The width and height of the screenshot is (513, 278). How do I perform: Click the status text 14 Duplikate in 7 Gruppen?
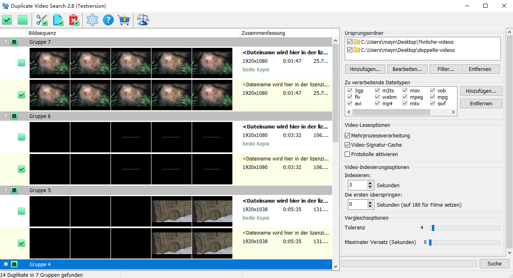pyautogui.click(x=41, y=275)
